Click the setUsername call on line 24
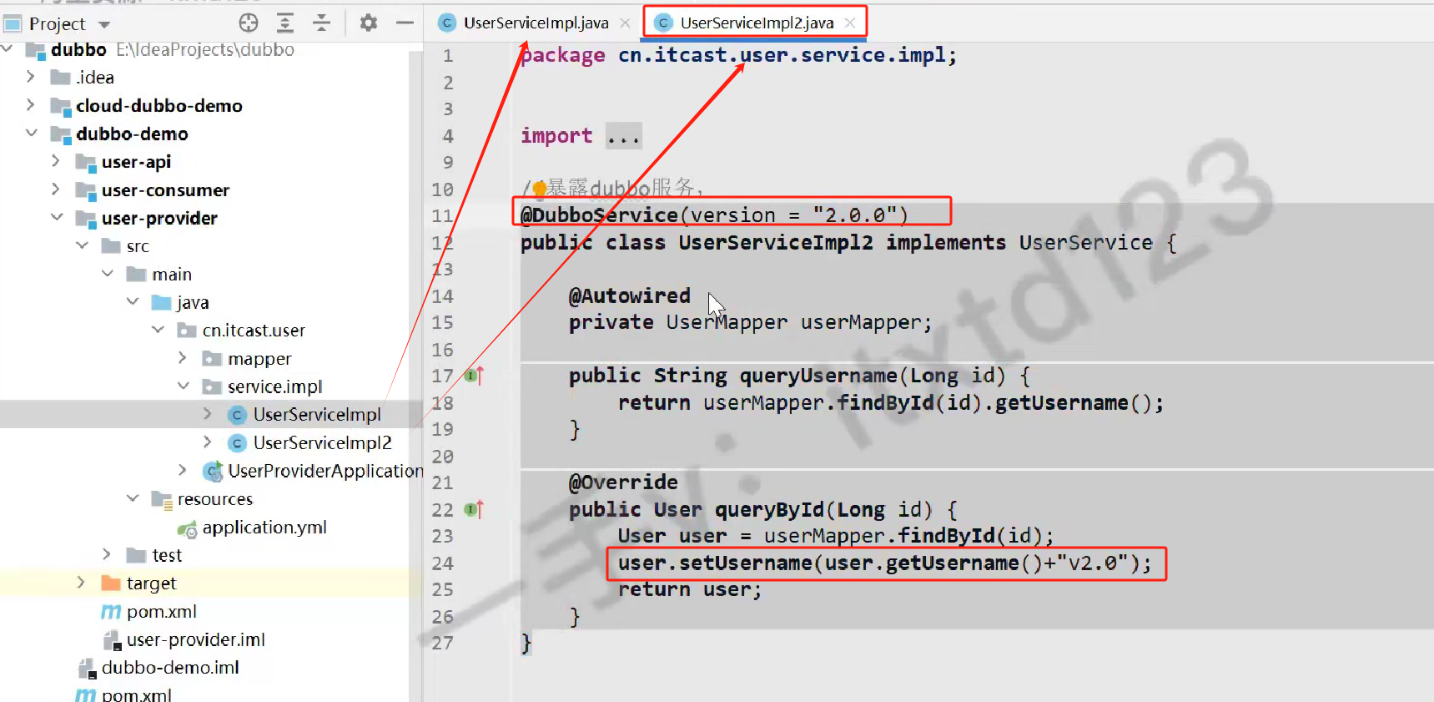Screen dimensions: 1434x702 tap(746, 563)
